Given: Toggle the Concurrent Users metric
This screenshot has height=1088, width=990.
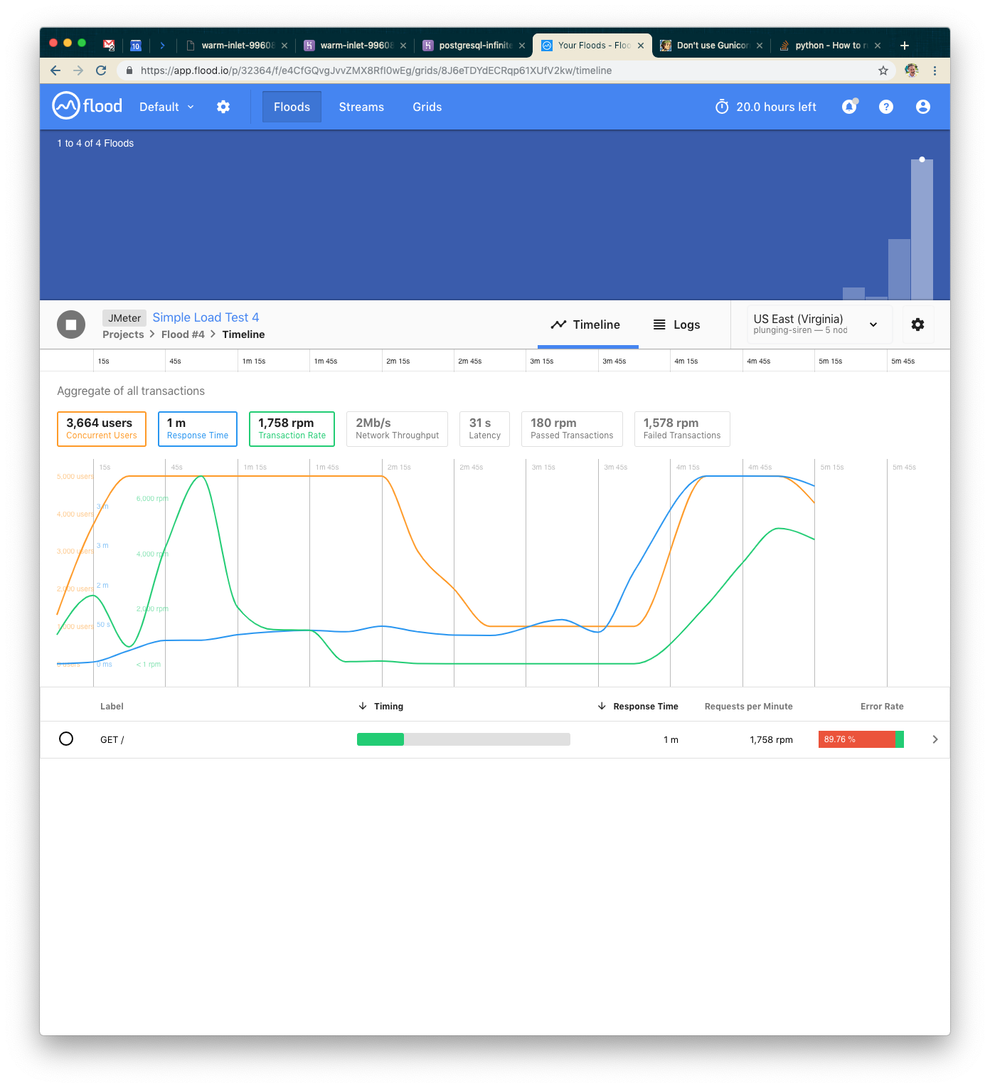Looking at the screenshot, I should tap(102, 429).
